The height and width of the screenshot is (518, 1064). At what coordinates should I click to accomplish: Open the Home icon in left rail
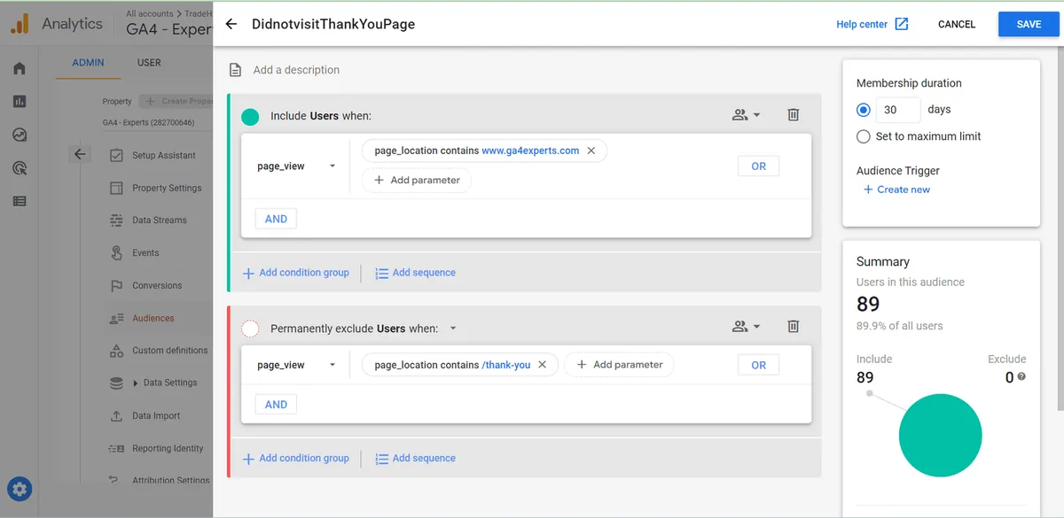(20, 68)
